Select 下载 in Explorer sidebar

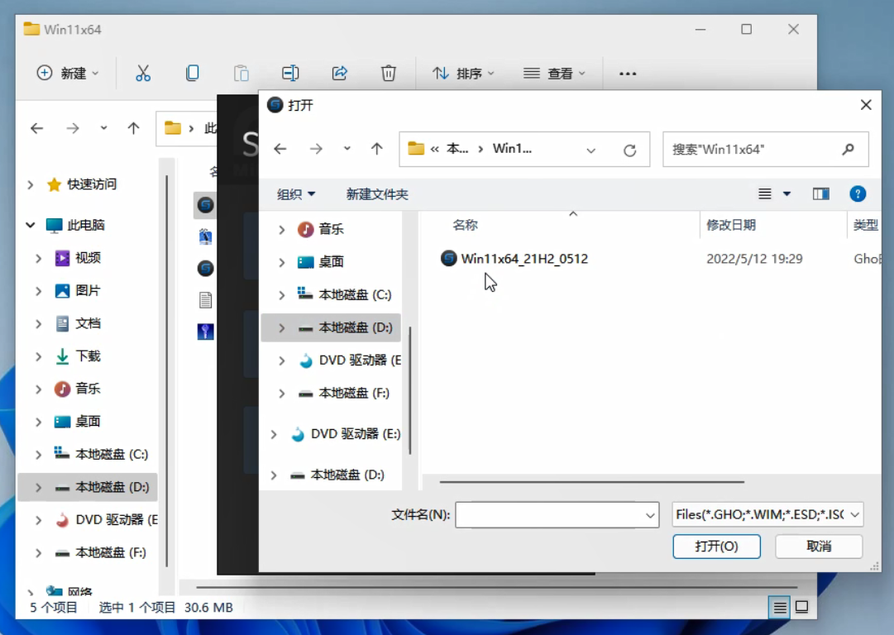pyautogui.click(x=88, y=356)
